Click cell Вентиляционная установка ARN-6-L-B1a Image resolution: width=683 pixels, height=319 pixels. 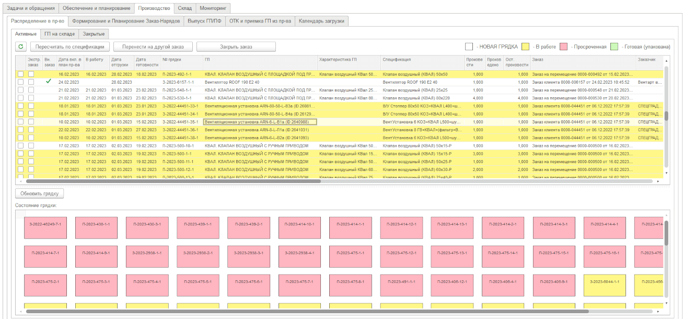point(260,122)
